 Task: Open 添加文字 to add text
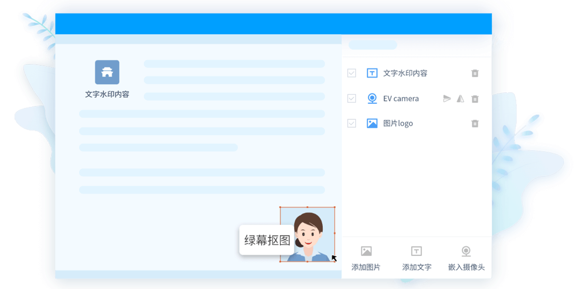416,257
